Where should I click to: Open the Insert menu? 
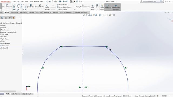point(26,1)
